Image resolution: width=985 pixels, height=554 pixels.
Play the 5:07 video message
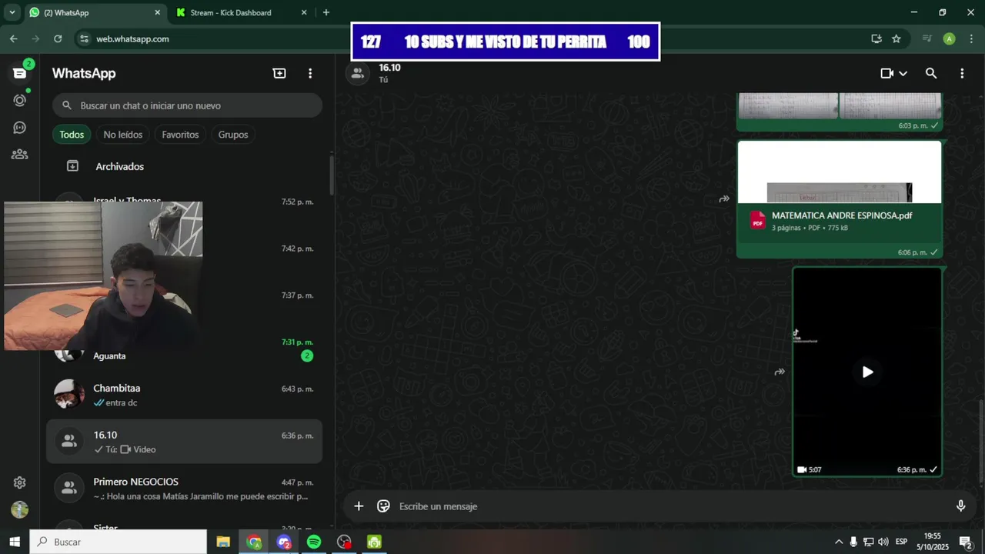tap(867, 372)
